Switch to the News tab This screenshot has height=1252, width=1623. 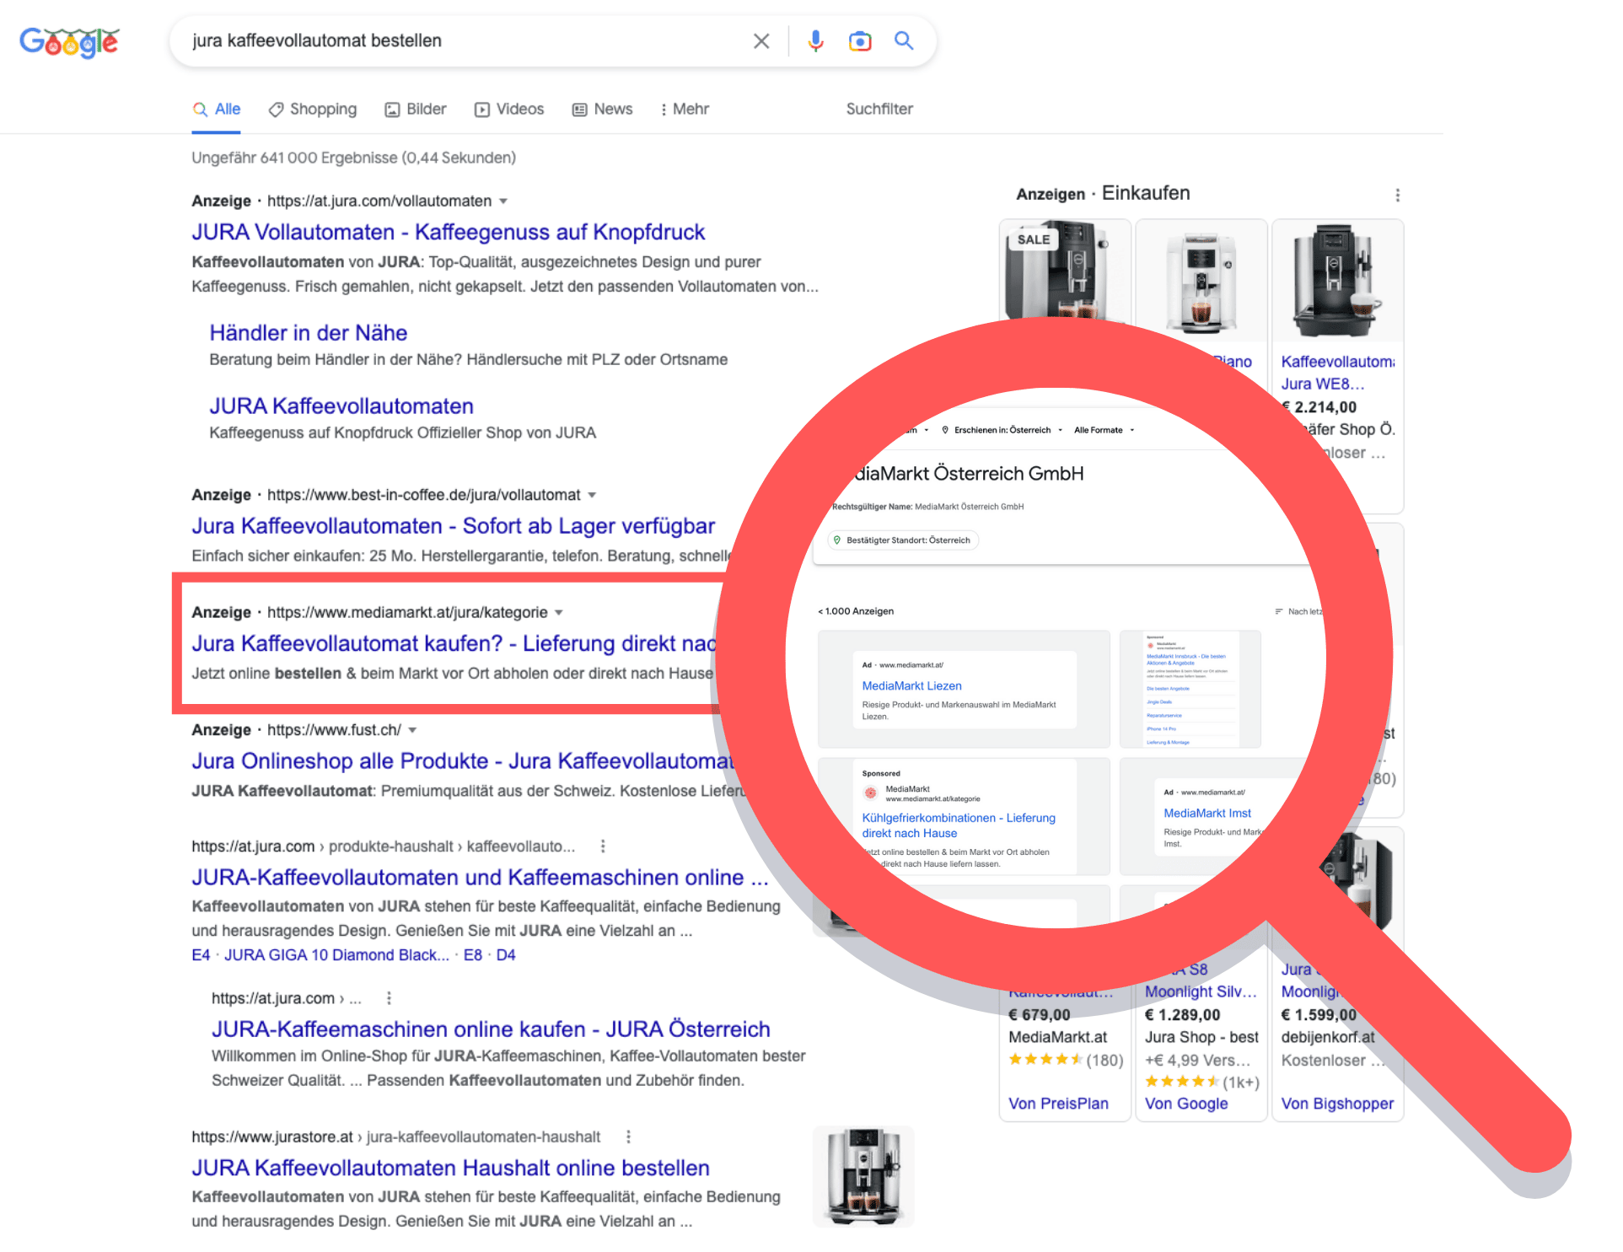601,109
